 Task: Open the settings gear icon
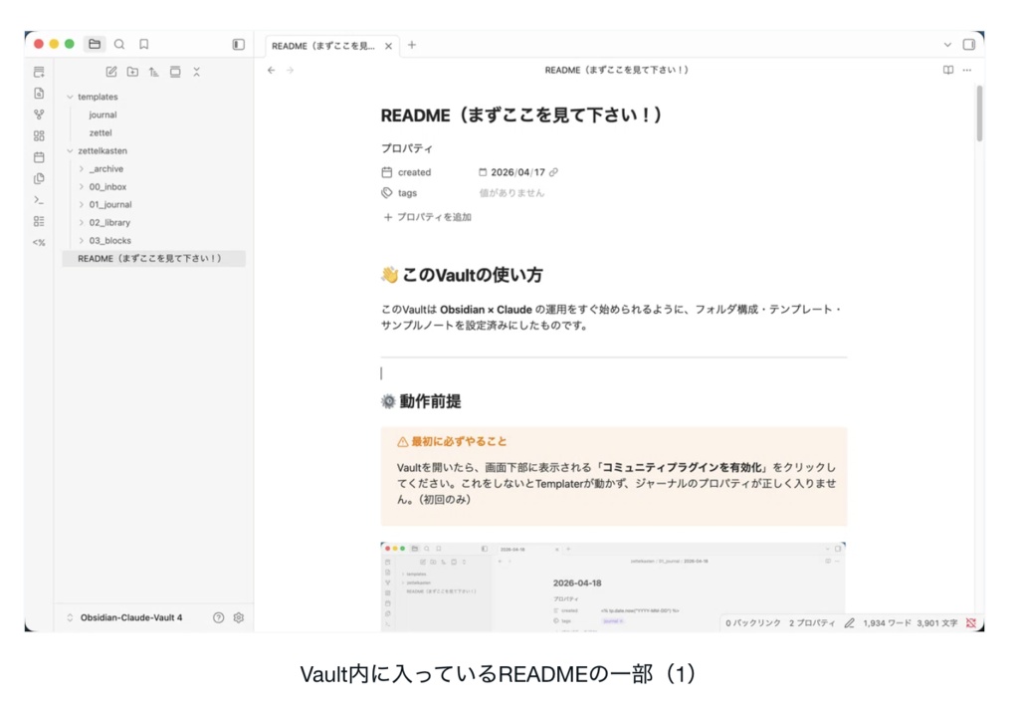(x=239, y=617)
